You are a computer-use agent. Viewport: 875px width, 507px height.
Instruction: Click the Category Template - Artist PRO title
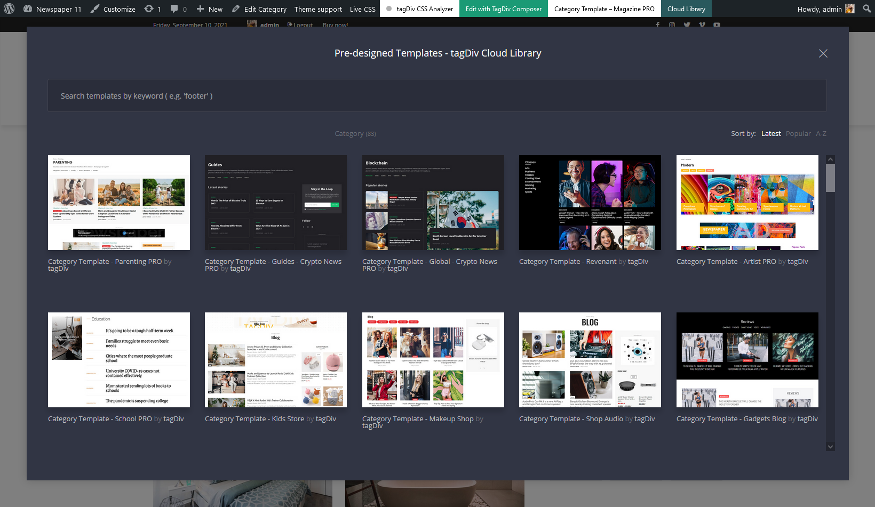(726, 261)
